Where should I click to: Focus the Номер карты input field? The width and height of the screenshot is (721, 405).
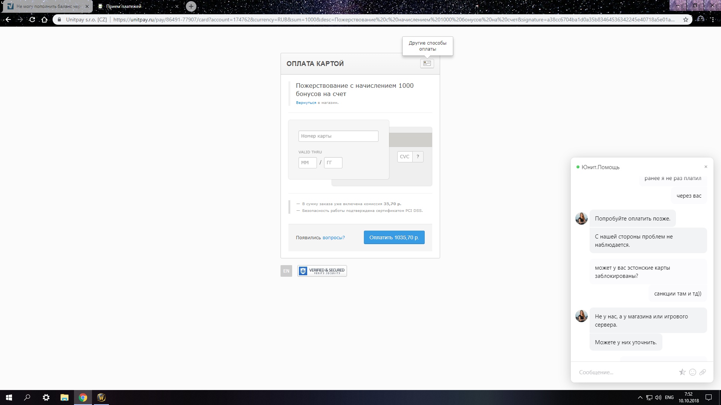pyautogui.click(x=338, y=136)
